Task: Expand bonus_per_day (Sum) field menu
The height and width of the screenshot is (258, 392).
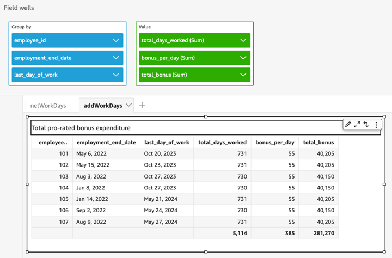Action: pyautogui.click(x=243, y=58)
